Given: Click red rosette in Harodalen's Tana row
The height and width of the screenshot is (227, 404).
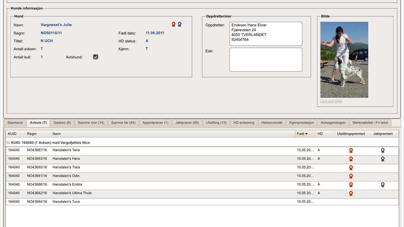Looking at the screenshot, I should [351, 150].
